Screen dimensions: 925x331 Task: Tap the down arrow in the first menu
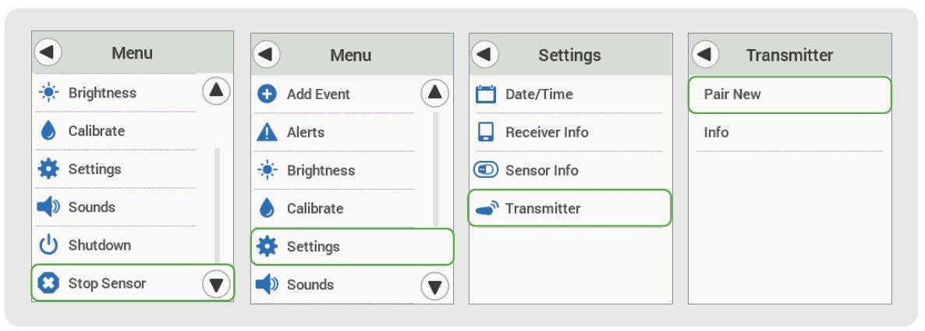[216, 286]
